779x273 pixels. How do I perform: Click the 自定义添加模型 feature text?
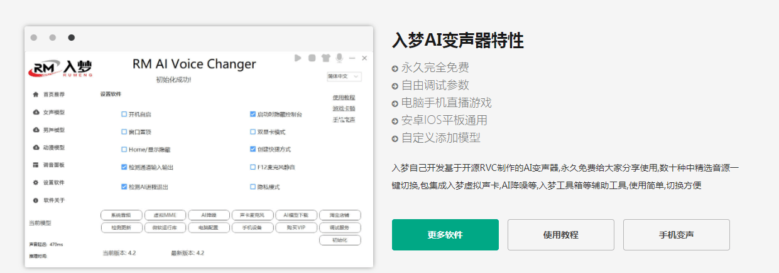tap(440, 138)
